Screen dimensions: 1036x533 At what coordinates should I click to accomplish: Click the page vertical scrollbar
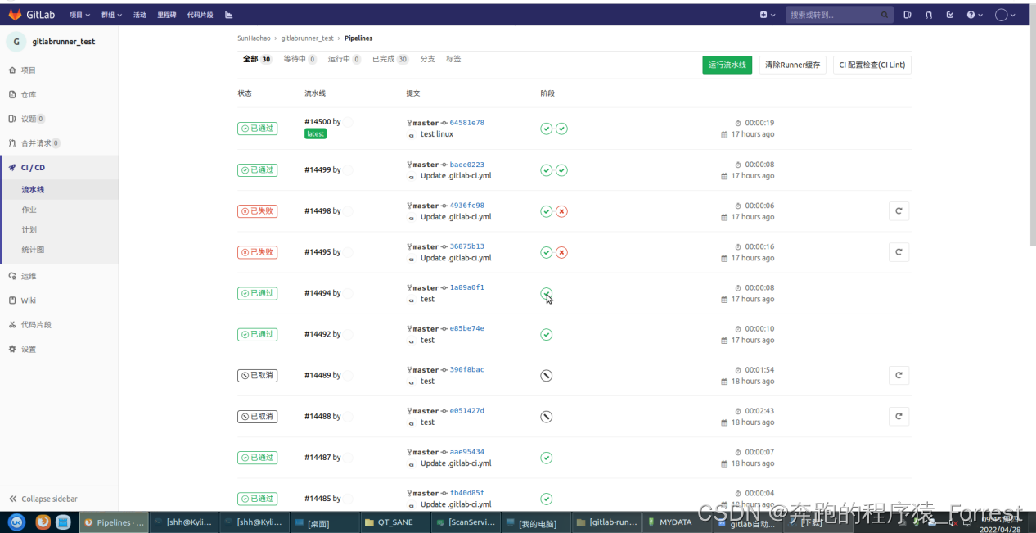coord(1032,135)
